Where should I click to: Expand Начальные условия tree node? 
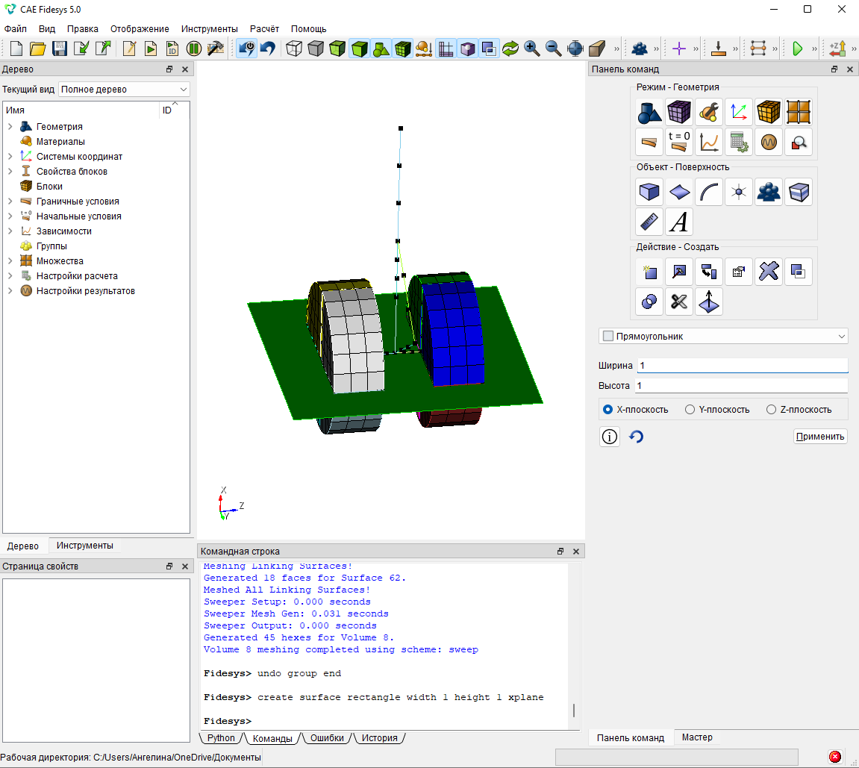click(x=10, y=216)
